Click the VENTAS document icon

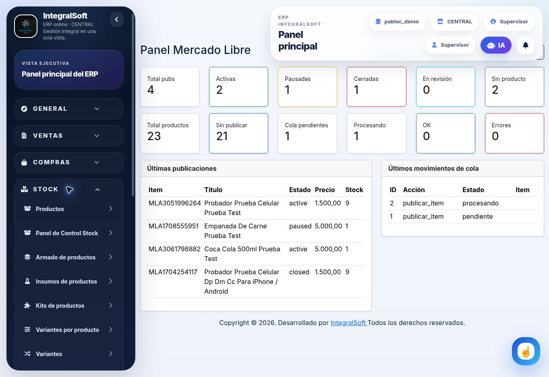point(24,136)
